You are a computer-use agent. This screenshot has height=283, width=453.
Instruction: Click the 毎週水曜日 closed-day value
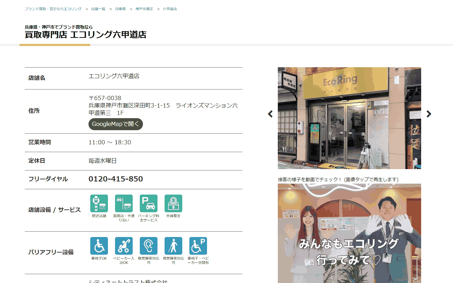click(x=103, y=161)
